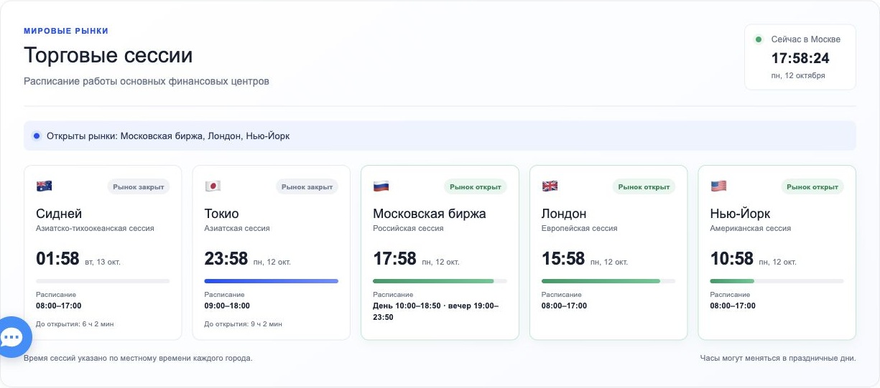Click Tokyo local time 23:58

[x=226, y=259]
